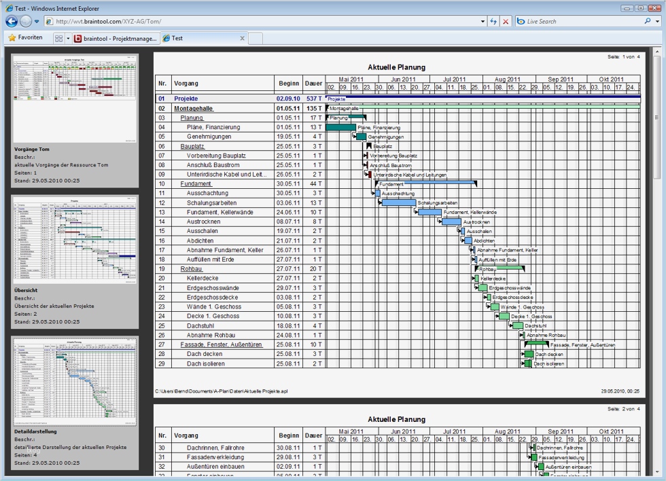Click the Detaildarstellung title text
Screen dimensions: 666x481
point(35,431)
